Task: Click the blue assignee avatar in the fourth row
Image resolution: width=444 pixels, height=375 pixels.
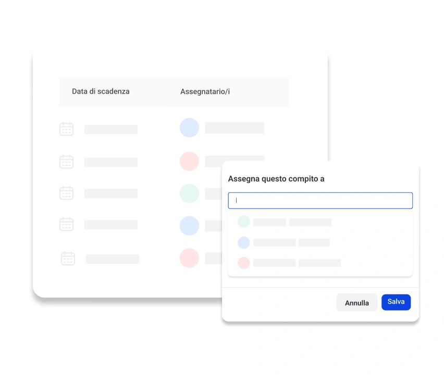Action: (189, 226)
